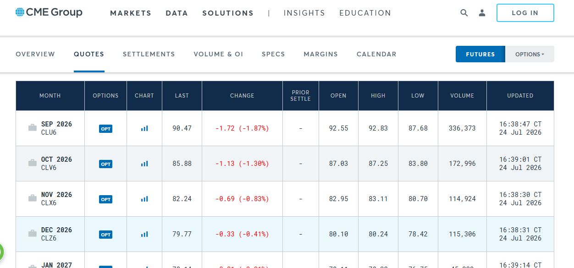
Task: Open the EDUCATION link
Action: [x=365, y=13]
